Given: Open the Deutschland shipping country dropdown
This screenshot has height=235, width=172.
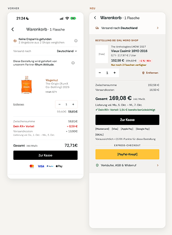Looking at the screenshot, I should coord(67,51).
